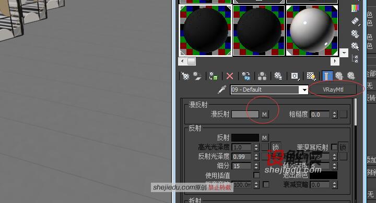Click the 反射光泽度 spinner arrows
Viewport: 376px width, 203px height.
[256, 157]
